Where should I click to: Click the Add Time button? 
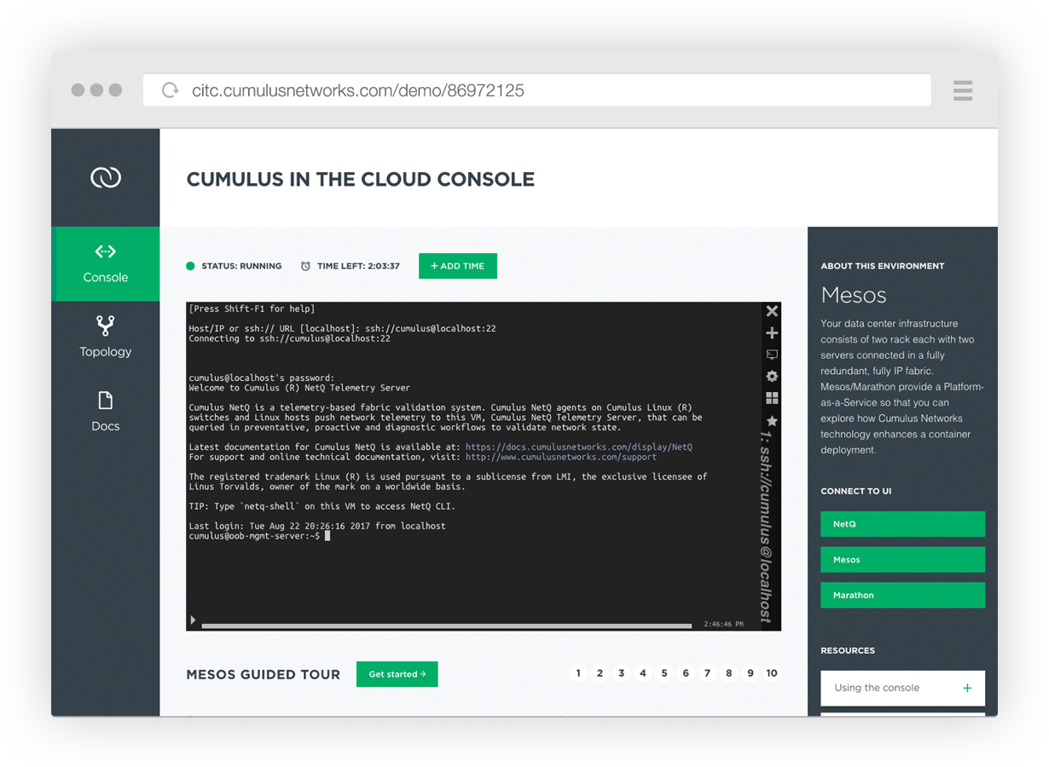pyautogui.click(x=458, y=266)
